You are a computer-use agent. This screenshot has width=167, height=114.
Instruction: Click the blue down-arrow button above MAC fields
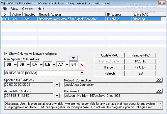click(73, 58)
